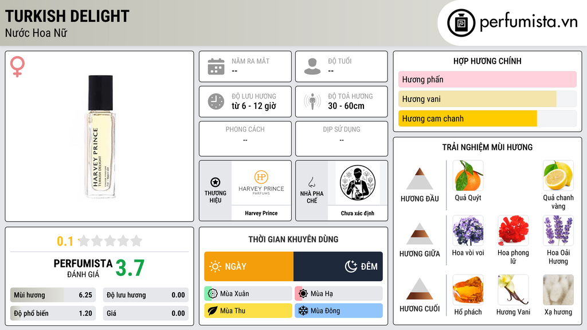This screenshot has width=587, height=330.
Task: Click the Thời gian khuyên dùng heading
Action: click(293, 239)
